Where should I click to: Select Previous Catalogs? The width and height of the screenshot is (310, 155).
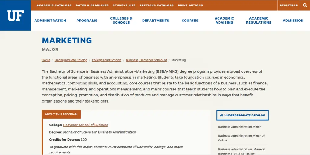tap(157, 5)
